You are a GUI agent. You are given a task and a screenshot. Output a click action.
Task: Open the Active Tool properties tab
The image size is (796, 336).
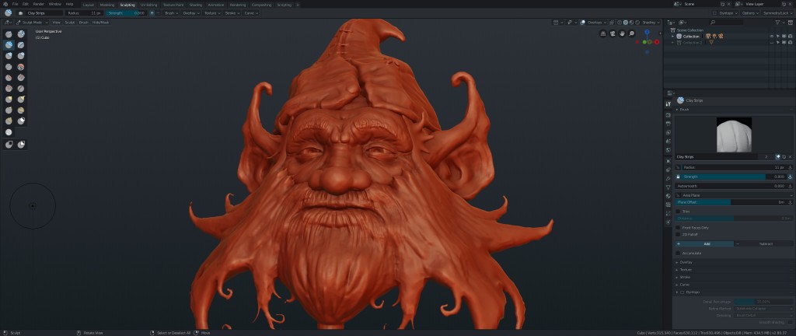668,104
